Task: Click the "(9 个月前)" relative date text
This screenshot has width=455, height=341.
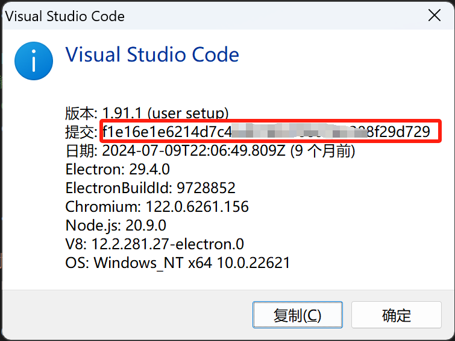Action: tap(323, 151)
